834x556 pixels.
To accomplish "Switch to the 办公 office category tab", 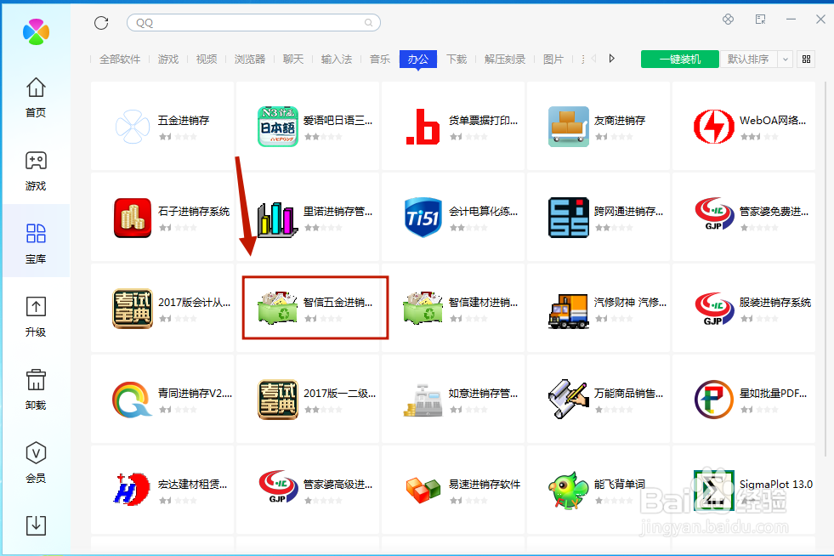I will (417, 60).
